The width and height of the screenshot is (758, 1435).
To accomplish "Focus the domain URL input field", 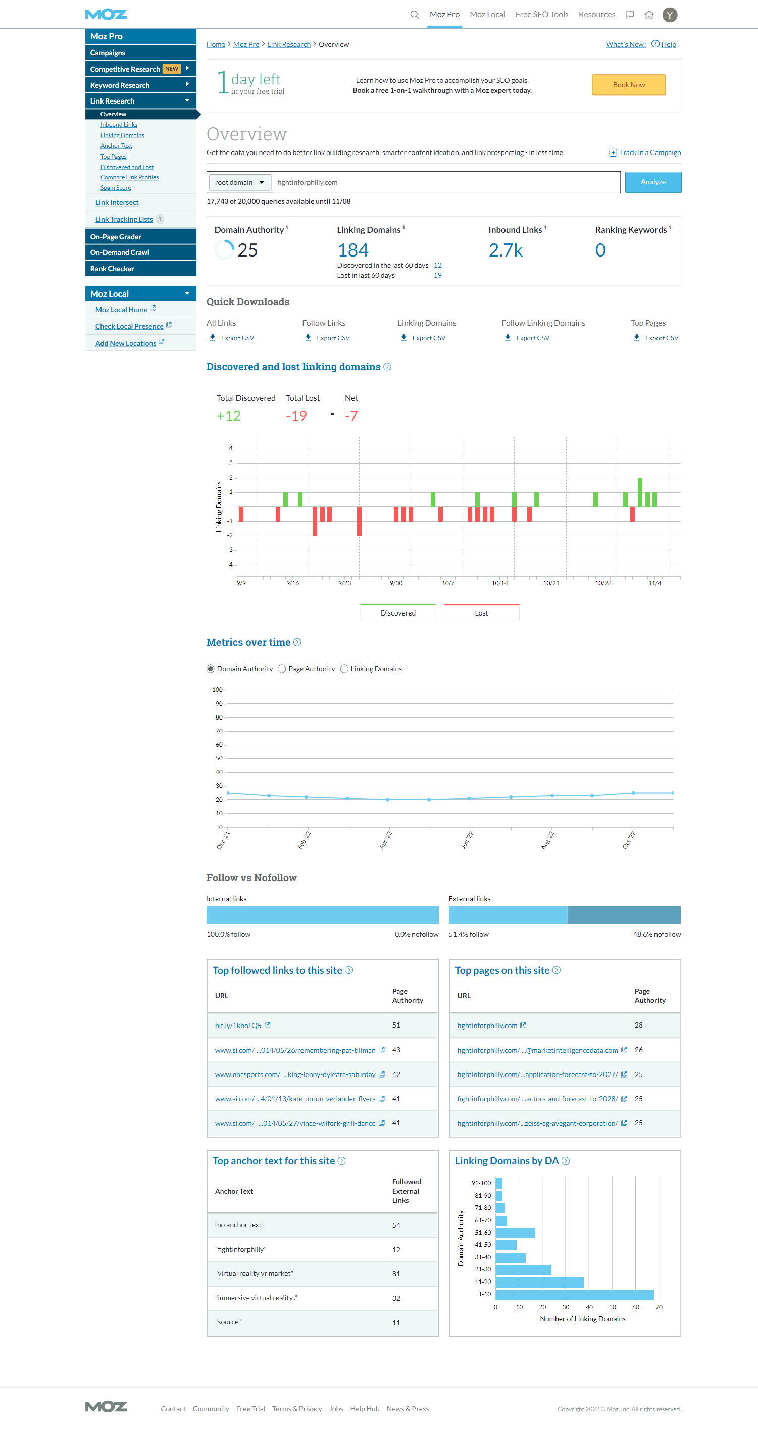I will (445, 182).
